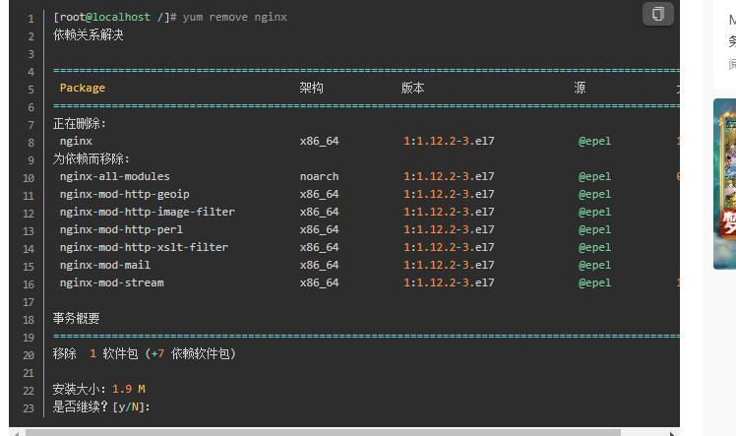This screenshot has width=736, height=436.
Task: Click the '事务概要' heading line
Action: pos(77,319)
